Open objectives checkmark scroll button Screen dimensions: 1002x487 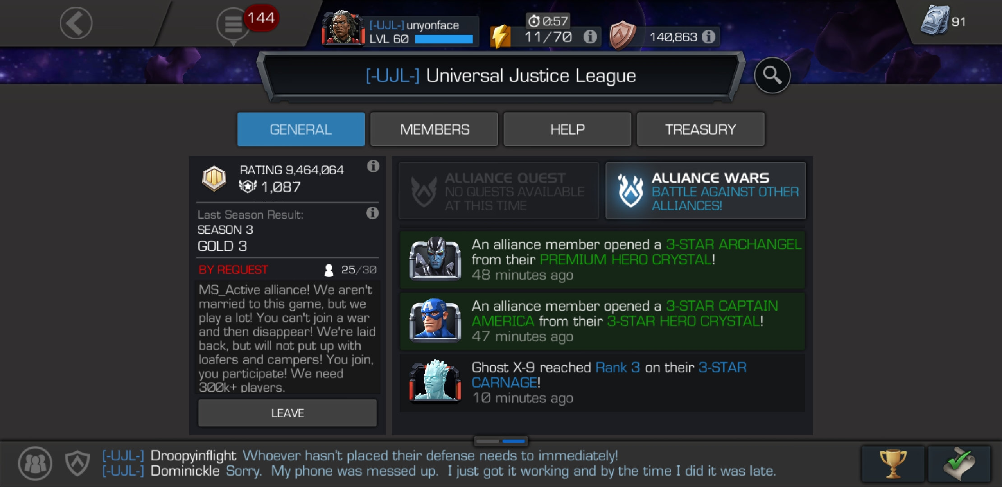pyautogui.click(x=959, y=464)
